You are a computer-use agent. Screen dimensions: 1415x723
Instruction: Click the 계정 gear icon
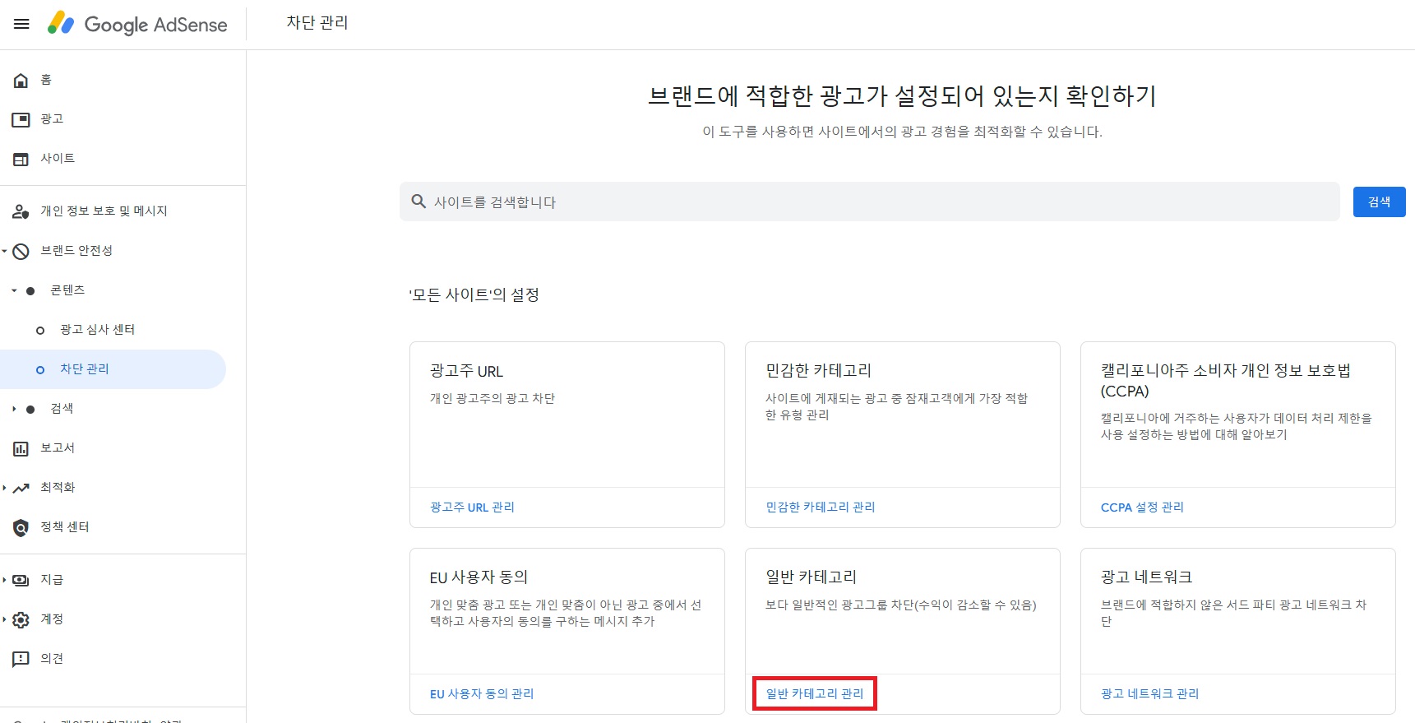21,619
